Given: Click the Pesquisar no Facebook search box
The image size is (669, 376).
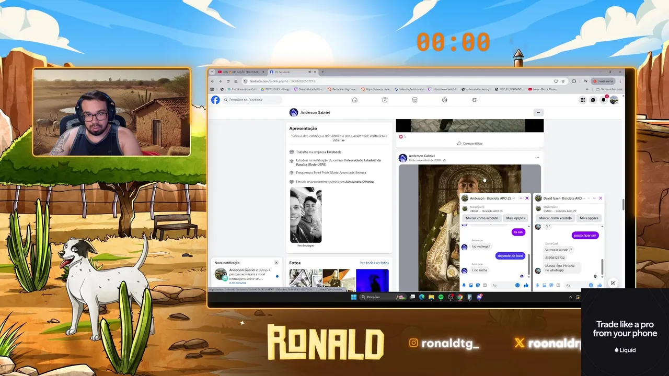Looking at the screenshot, I should (x=252, y=100).
